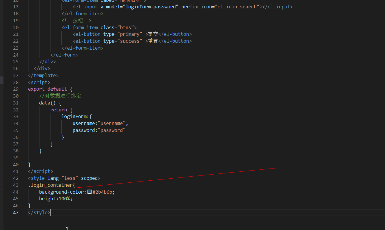Viewport: 385px width, 230px height.
Task: Click the closing </el-input> tag on line 17
Action: [x=278, y=7]
